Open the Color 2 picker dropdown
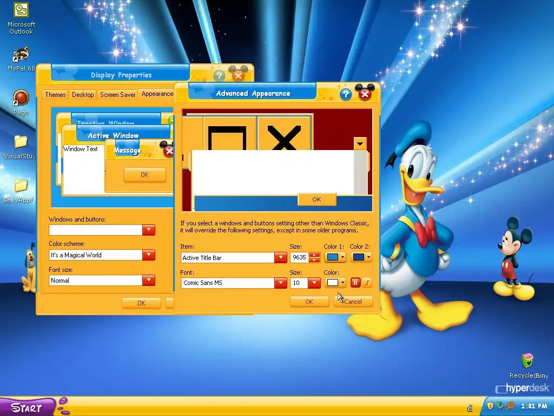Screen dimensions: 554x416 click(x=368, y=257)
